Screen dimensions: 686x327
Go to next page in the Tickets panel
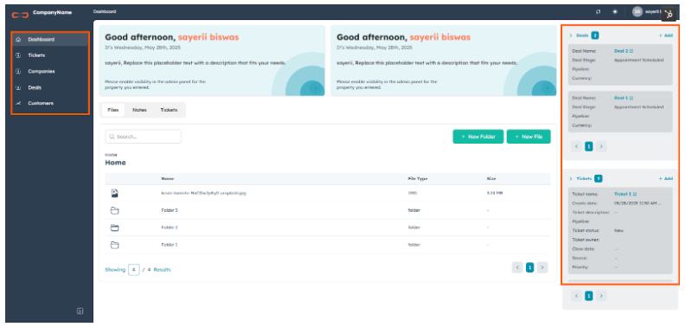coord(601,297)
